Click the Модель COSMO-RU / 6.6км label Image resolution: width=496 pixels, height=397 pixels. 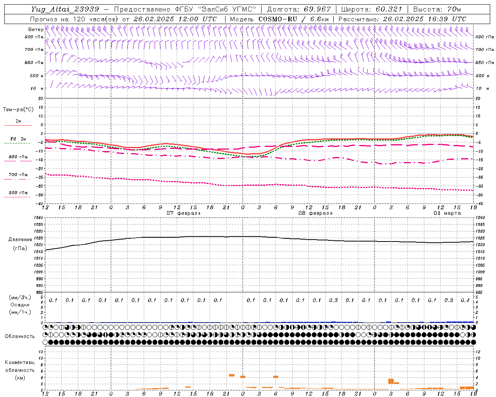pyautogui.click(x=279, y=19)
